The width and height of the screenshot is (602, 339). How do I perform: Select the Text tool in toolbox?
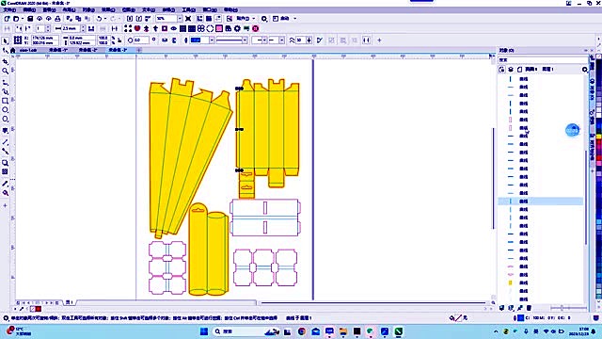tap(5, 131)
